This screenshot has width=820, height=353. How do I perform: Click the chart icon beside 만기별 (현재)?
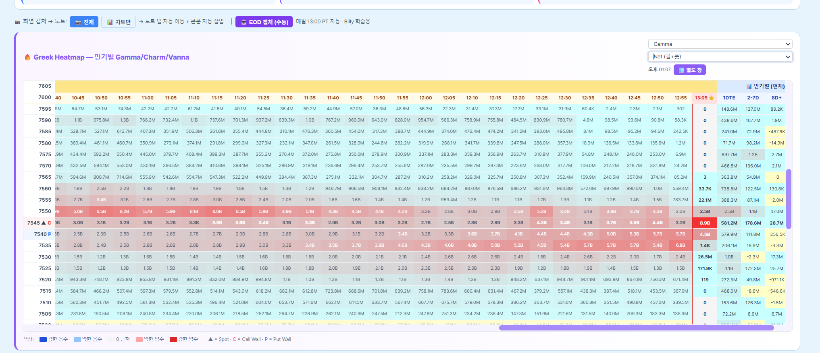click(x=749, y=86)
